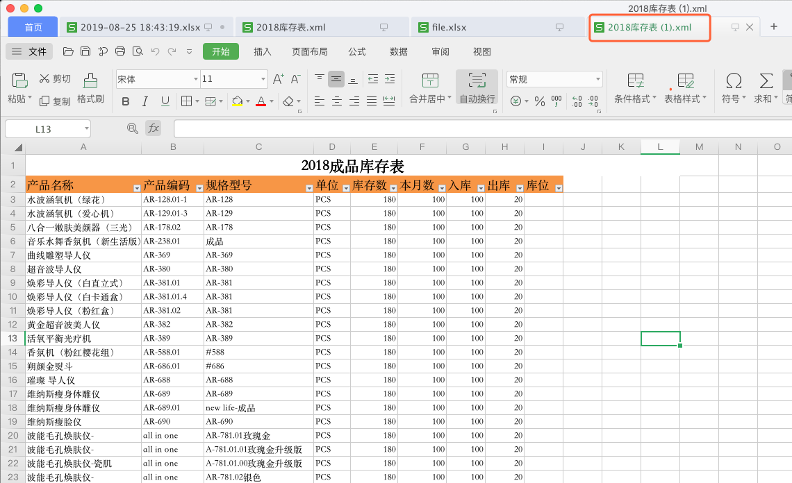Redo the last undone action
The image size is (792, 483).
[x=172, y=51]
